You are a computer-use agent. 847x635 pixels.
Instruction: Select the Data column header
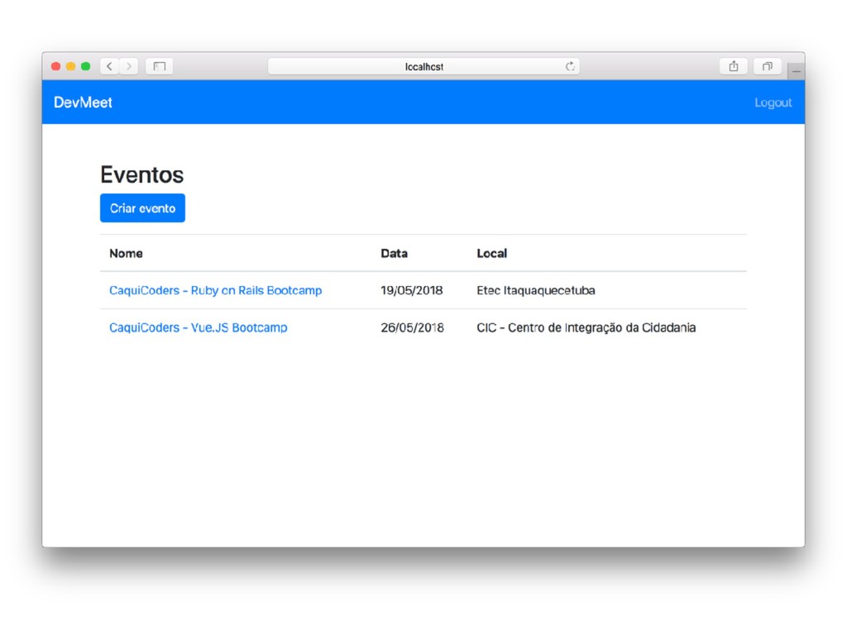click(x=395, y=253)
